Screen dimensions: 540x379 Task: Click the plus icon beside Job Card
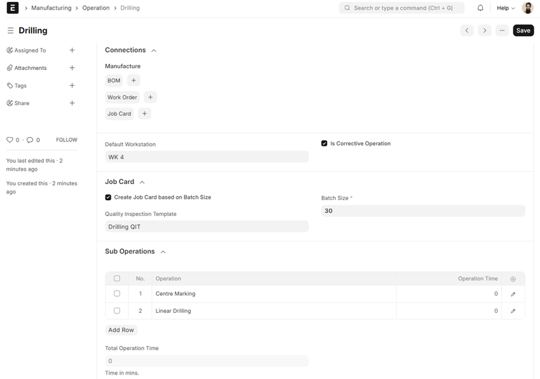point(144,114)
